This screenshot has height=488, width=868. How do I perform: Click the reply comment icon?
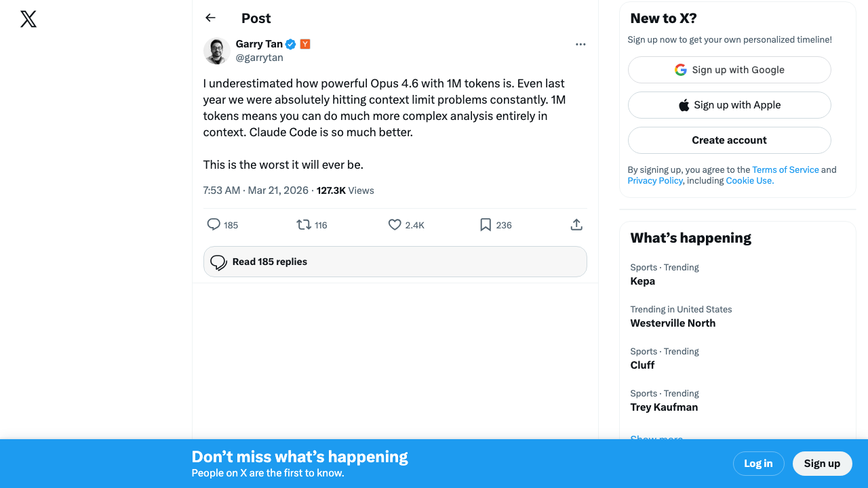click(214, 224)
